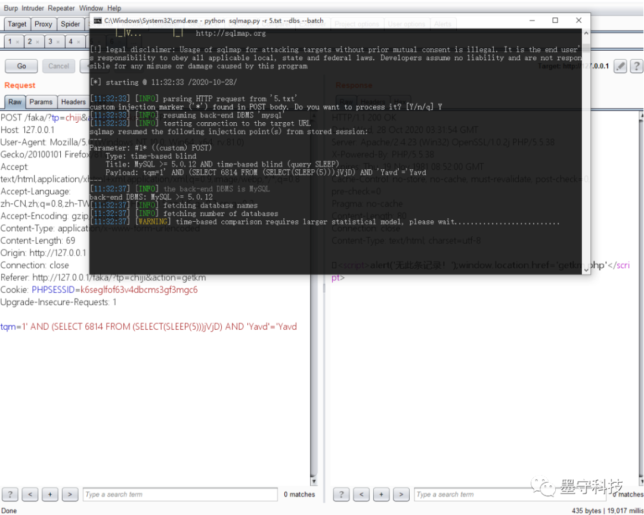The height and width of the screenshot is (515, 644).
Task: Close Repeater tab 1 with its x
Action: (17, 42)
